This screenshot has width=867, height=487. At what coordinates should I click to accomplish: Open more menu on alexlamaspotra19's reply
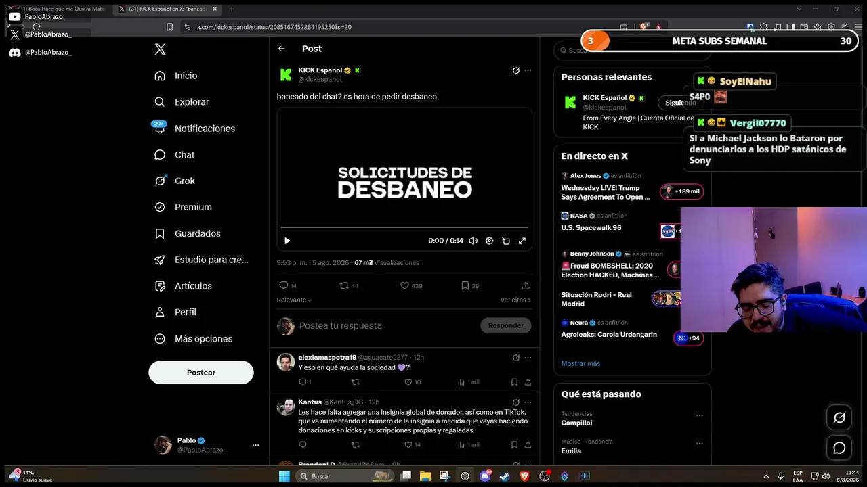pyautogui.click(x=528, y=357)
